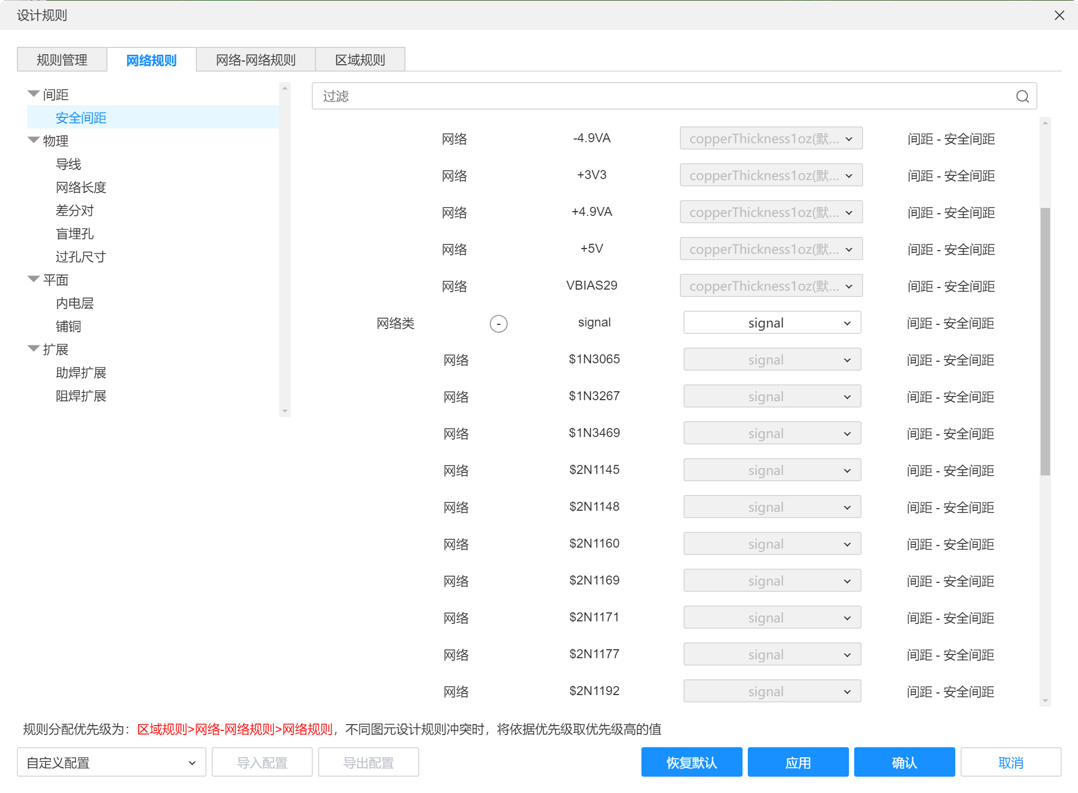
Task: Click the search magnifier icon in filter box
Action: (x=1022, y=96)
